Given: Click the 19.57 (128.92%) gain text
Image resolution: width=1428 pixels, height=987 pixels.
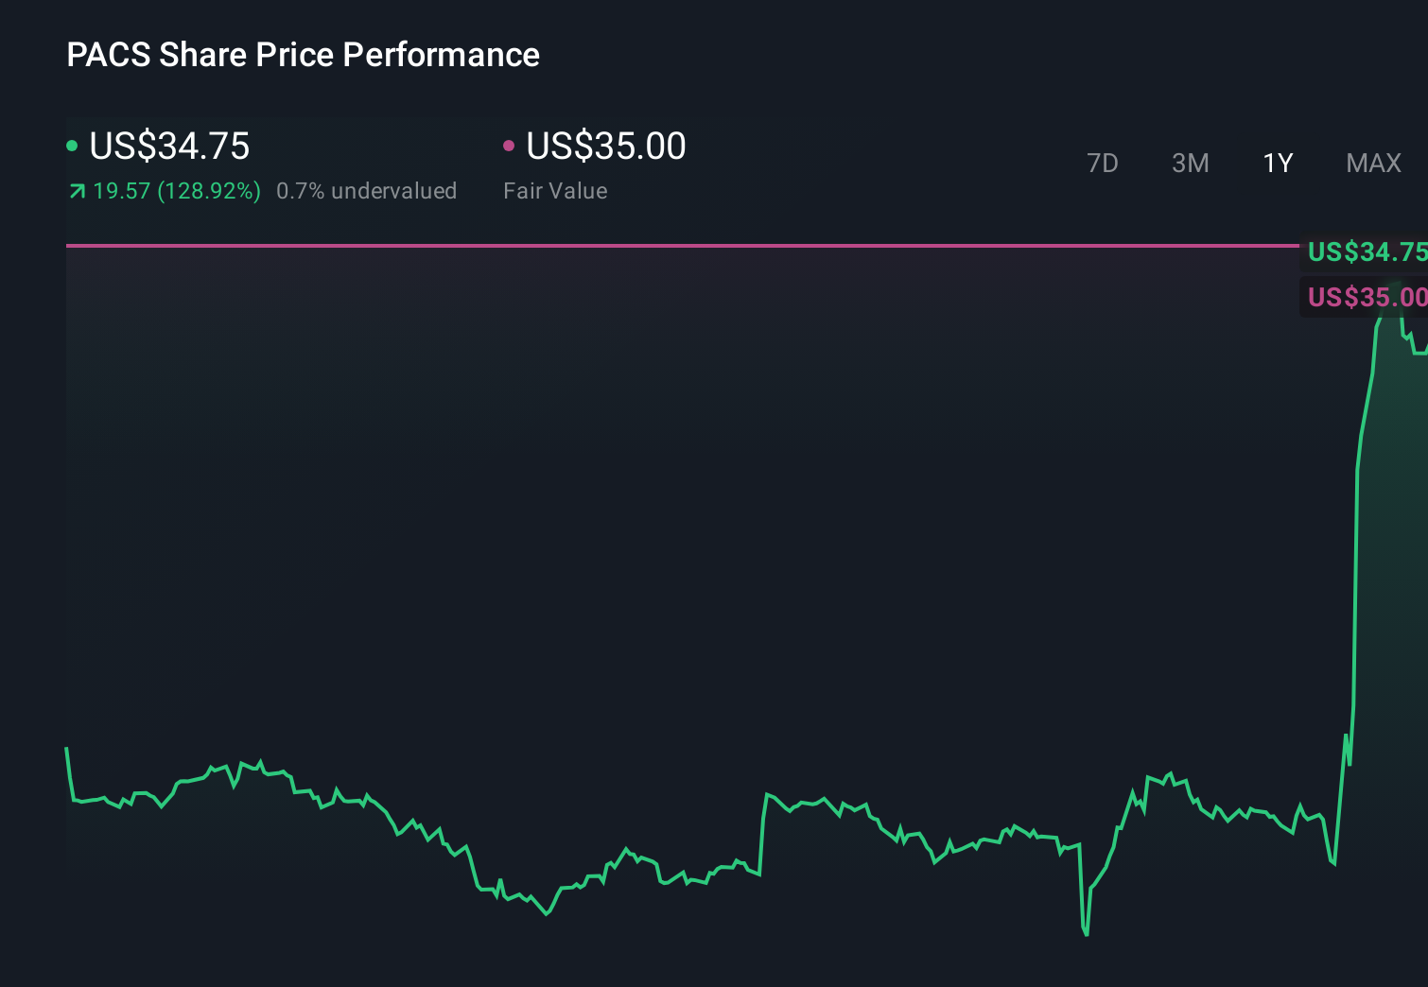Looking at the screenshot, I should (x=176, y=190).
